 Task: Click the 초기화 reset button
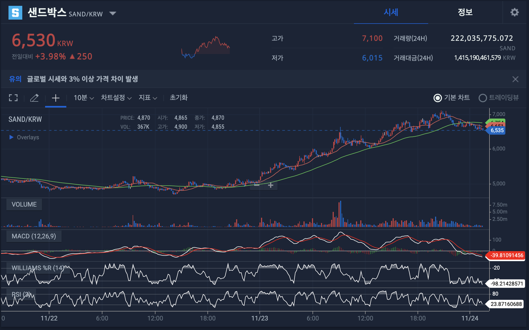click(x=179, y=98)
